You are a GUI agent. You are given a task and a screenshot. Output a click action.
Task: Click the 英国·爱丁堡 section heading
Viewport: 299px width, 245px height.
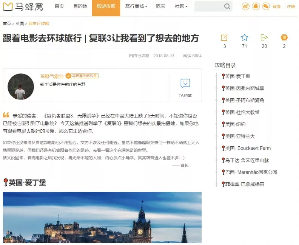25,183
